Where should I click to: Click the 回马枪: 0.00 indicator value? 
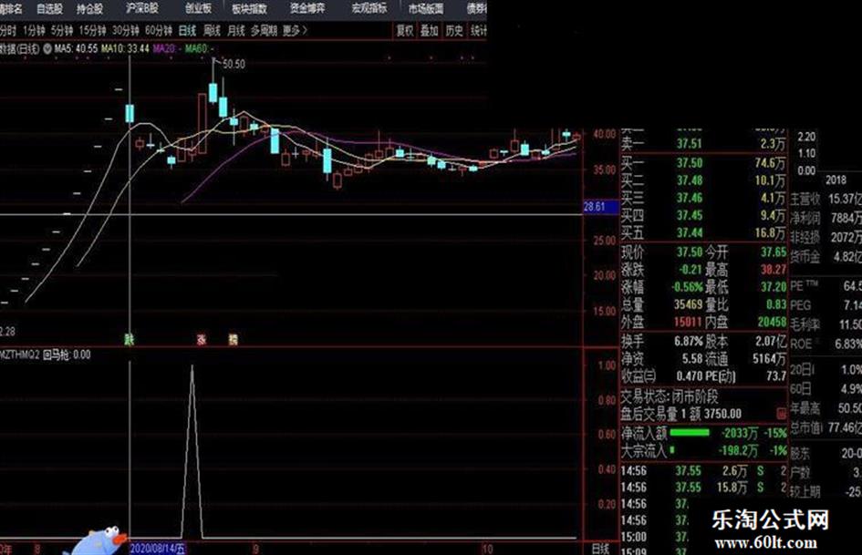click(67, 355)
